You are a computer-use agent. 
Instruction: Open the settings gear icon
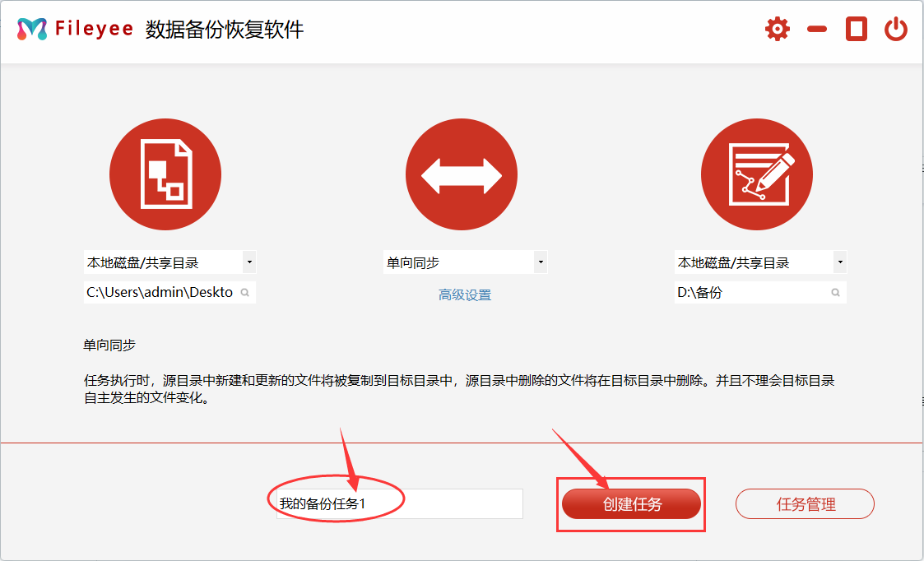coord(776,28)
